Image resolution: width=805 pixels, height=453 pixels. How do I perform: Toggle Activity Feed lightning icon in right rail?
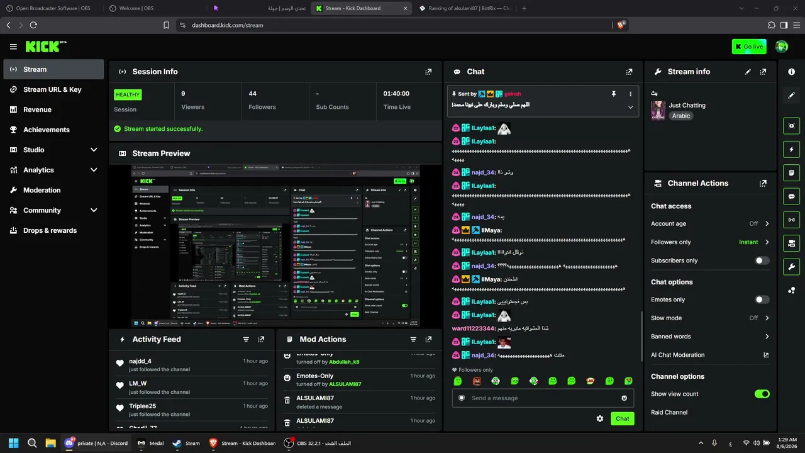click(x=791, y=150)
